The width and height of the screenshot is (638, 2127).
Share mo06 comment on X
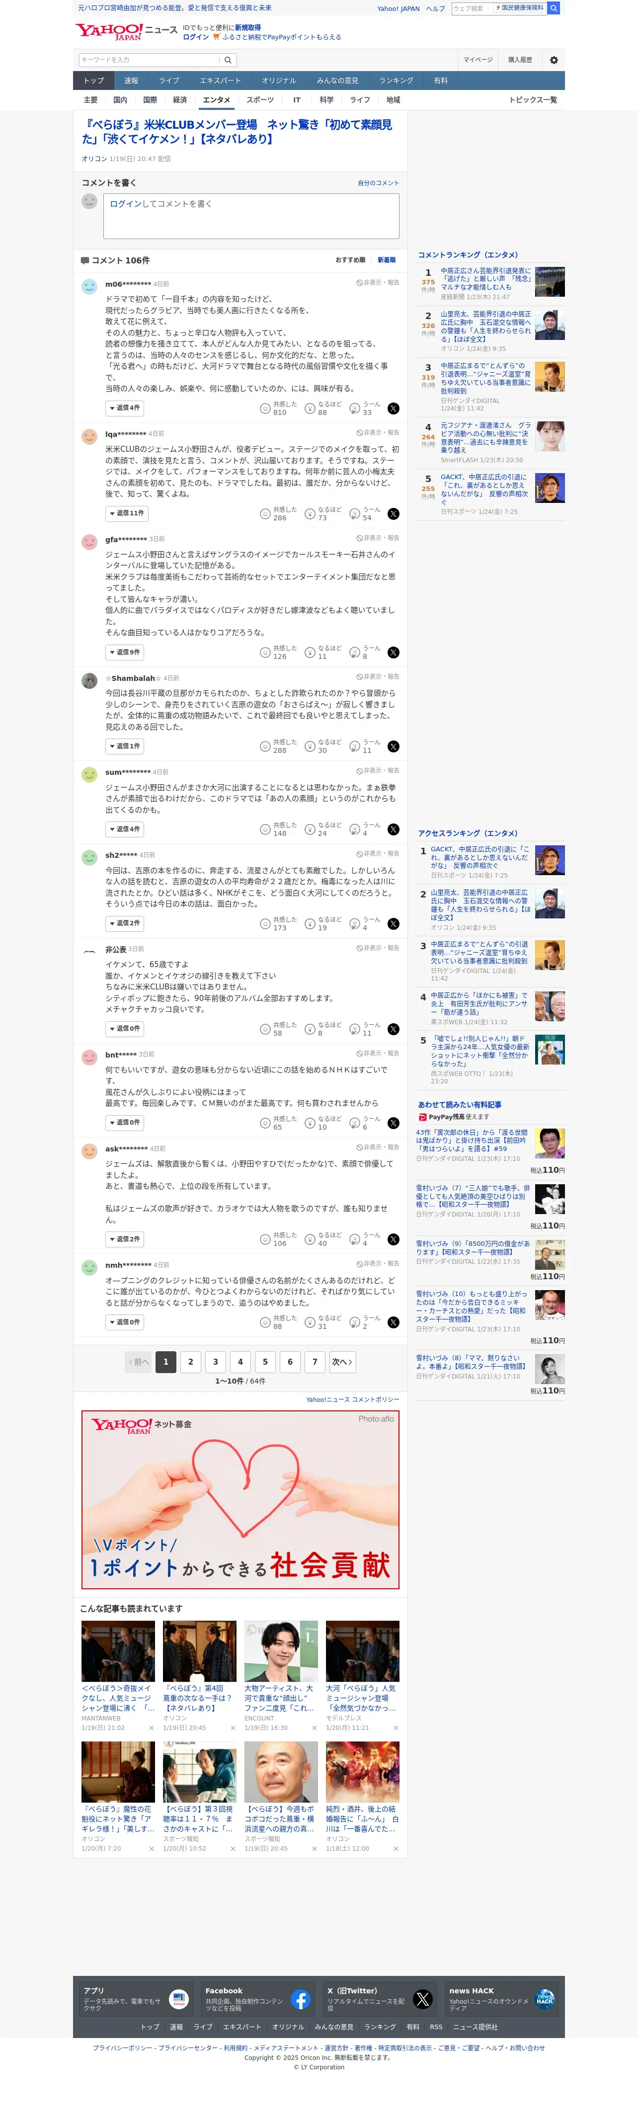pyautogui.click(x=394, y=409)
